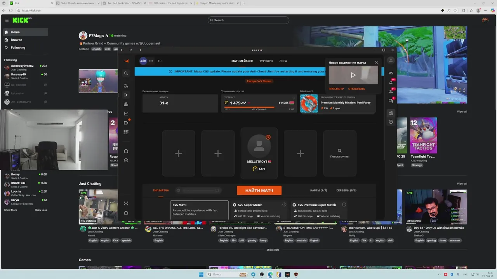The width and height of the screenshot is (497, 279).
Task: Click Kick Following in sidebar
Action: coord(26,48)
